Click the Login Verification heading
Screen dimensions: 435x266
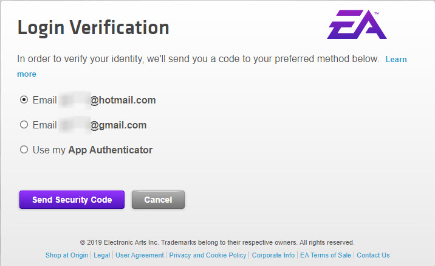coord(93,27)
